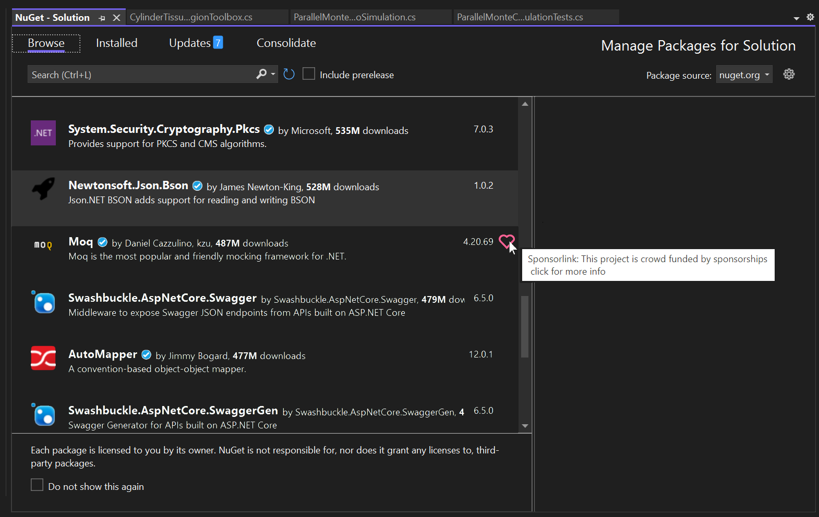
Task: Click the refresh icon next to search
Action: 289,75
